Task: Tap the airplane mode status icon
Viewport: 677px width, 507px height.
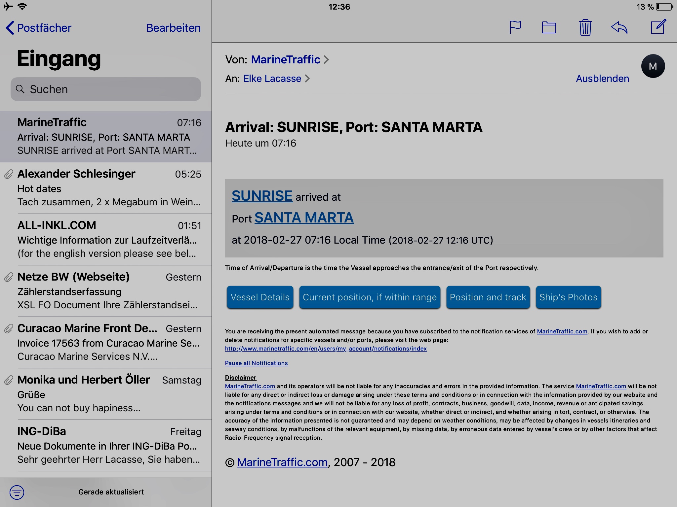Action: (x=8, y=6)
